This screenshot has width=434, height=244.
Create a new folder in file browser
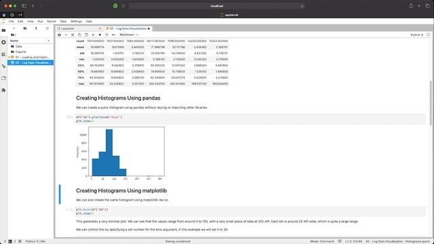(25, 28)
